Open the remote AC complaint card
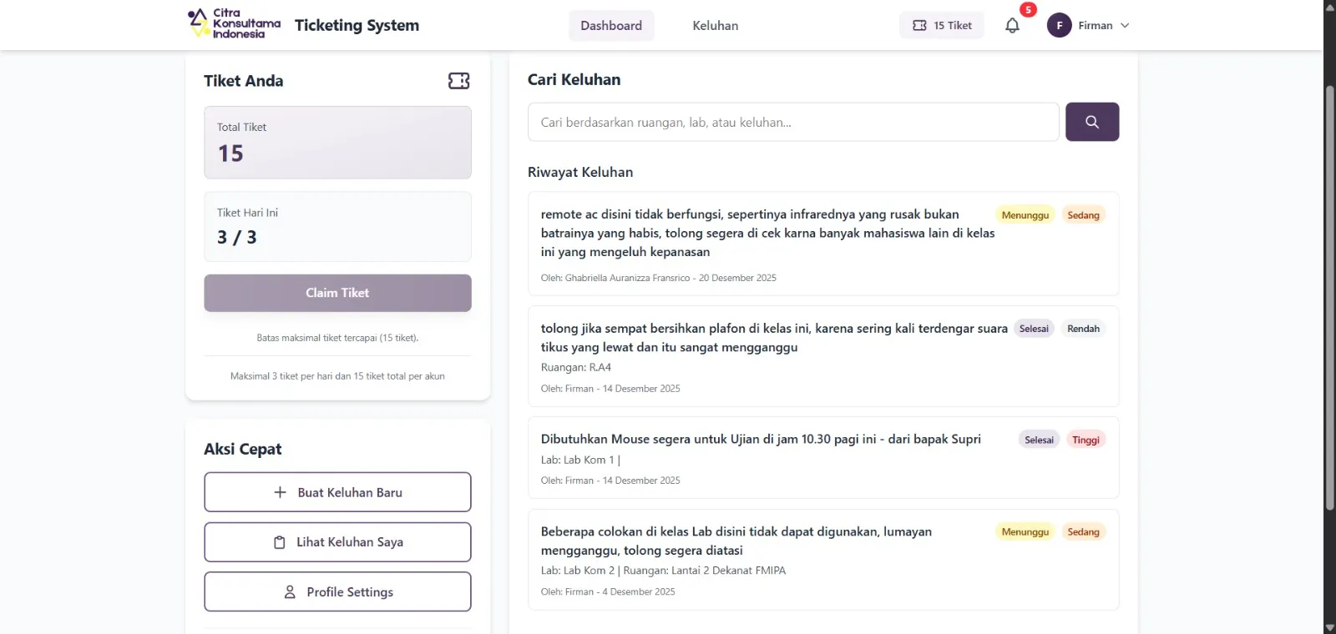Viewport: 1336px width, 634px height. tap(823, 244)
